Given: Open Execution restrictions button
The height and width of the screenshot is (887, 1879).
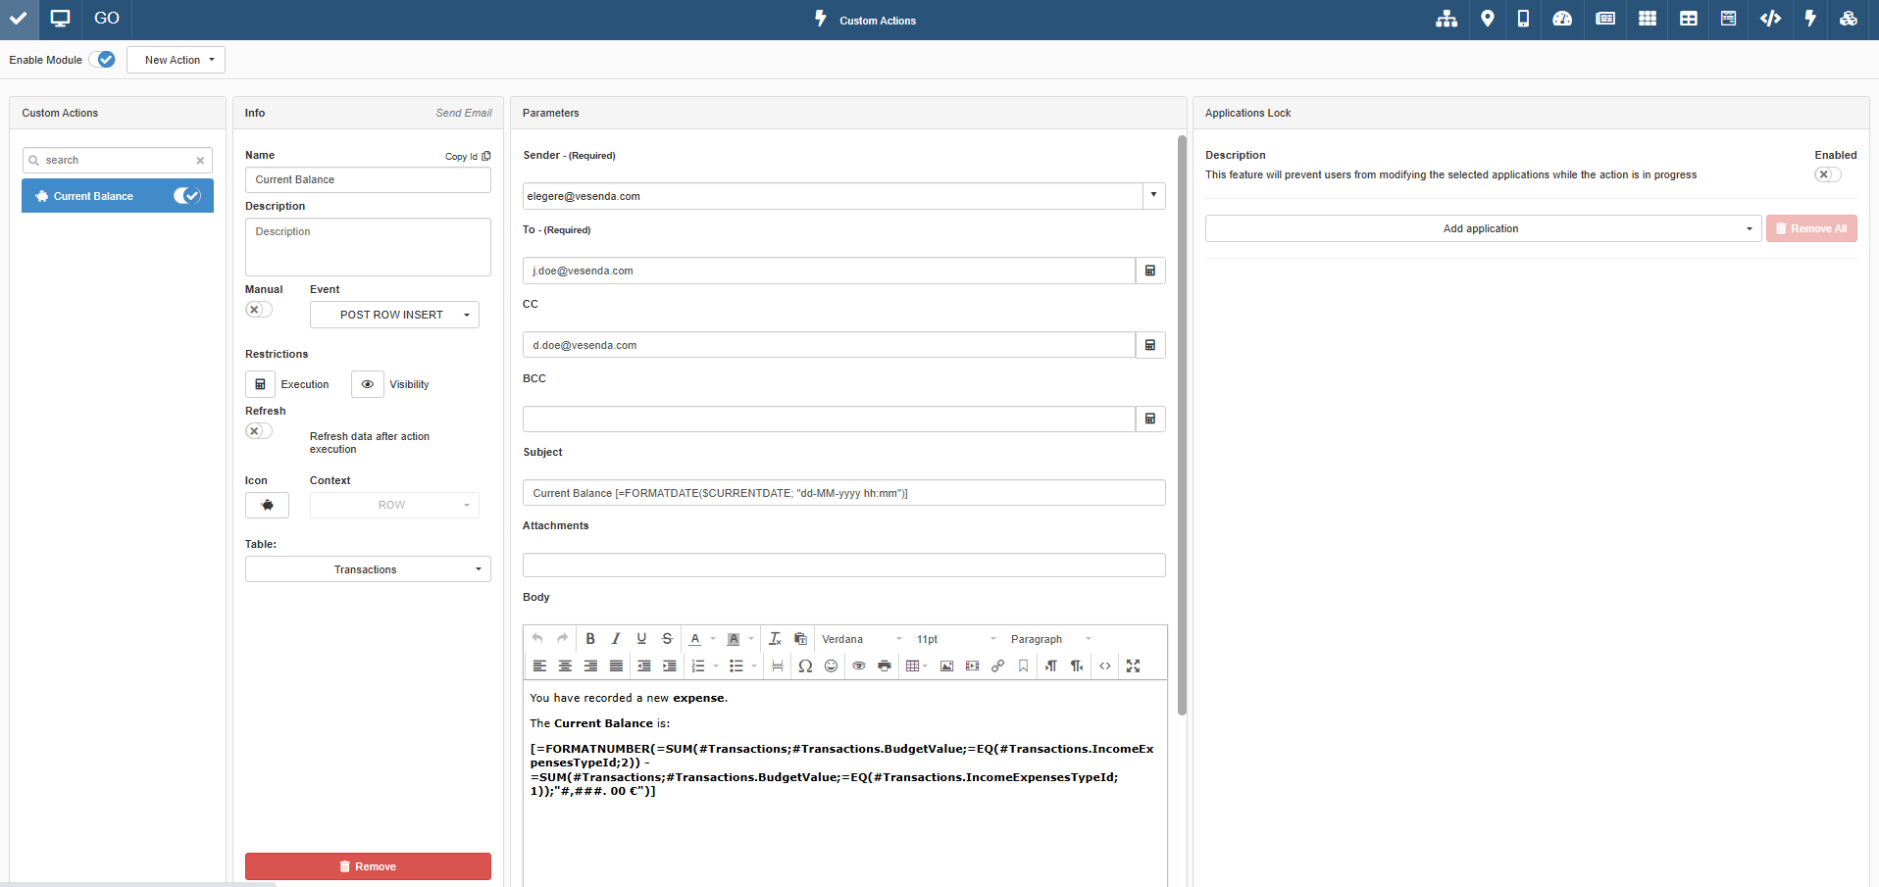Looking at the screenshot, I should point(260,384).
